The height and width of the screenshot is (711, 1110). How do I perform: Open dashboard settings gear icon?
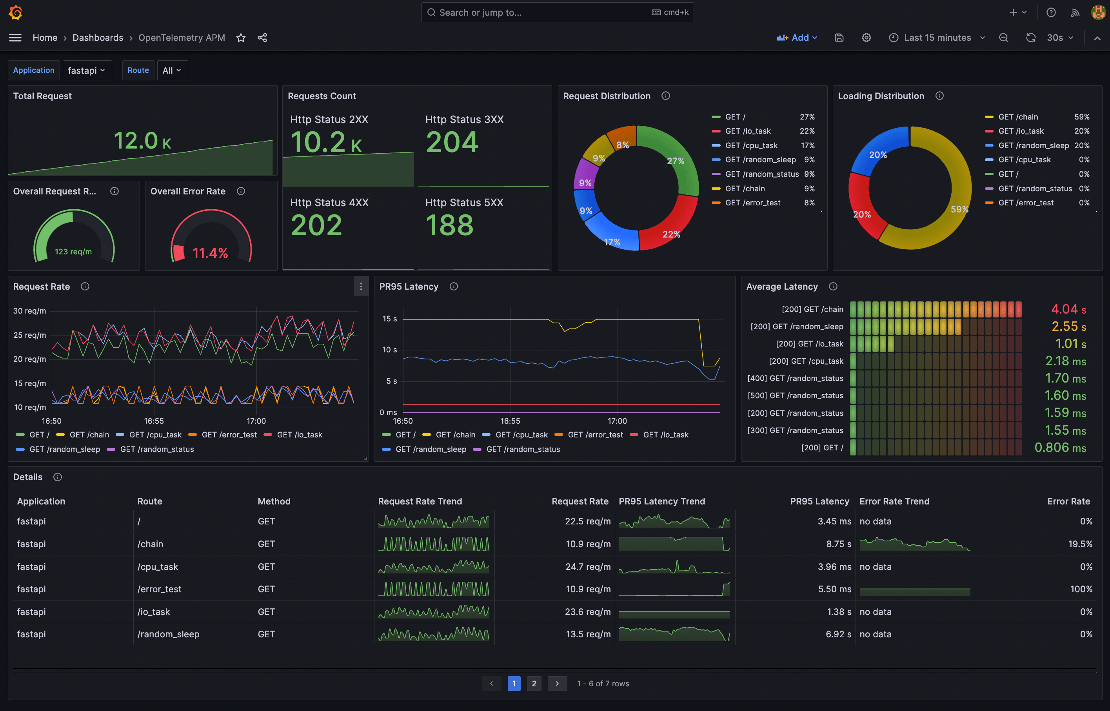866,38
